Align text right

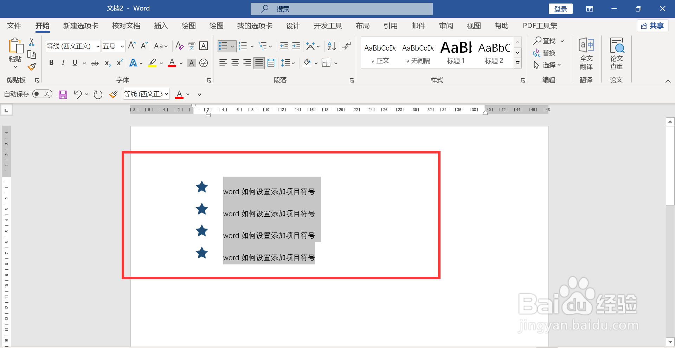tap(247, 63)
